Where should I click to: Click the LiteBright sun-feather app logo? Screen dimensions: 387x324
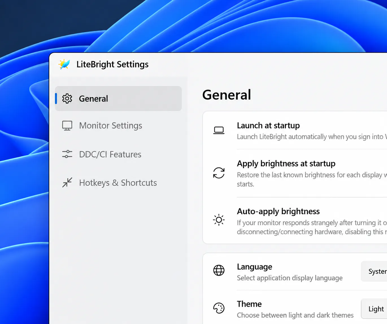pyautogui.click(x=64, y=64)
